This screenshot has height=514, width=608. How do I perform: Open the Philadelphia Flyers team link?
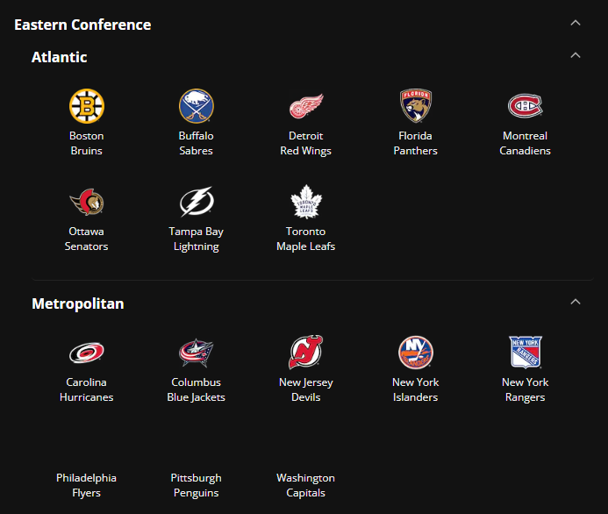coord(87,485)
